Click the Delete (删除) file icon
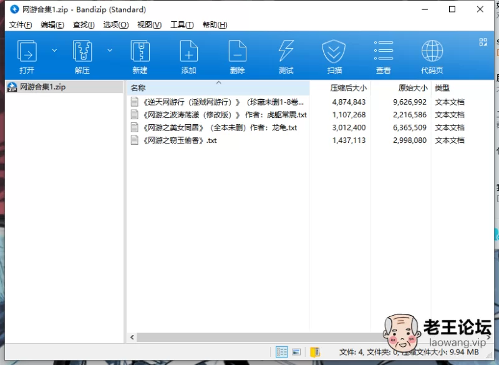The height and width of the screenshot is (365, 499). 238,51
